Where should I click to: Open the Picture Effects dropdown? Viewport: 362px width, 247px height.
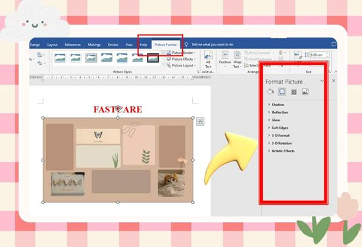click(181, 59)
